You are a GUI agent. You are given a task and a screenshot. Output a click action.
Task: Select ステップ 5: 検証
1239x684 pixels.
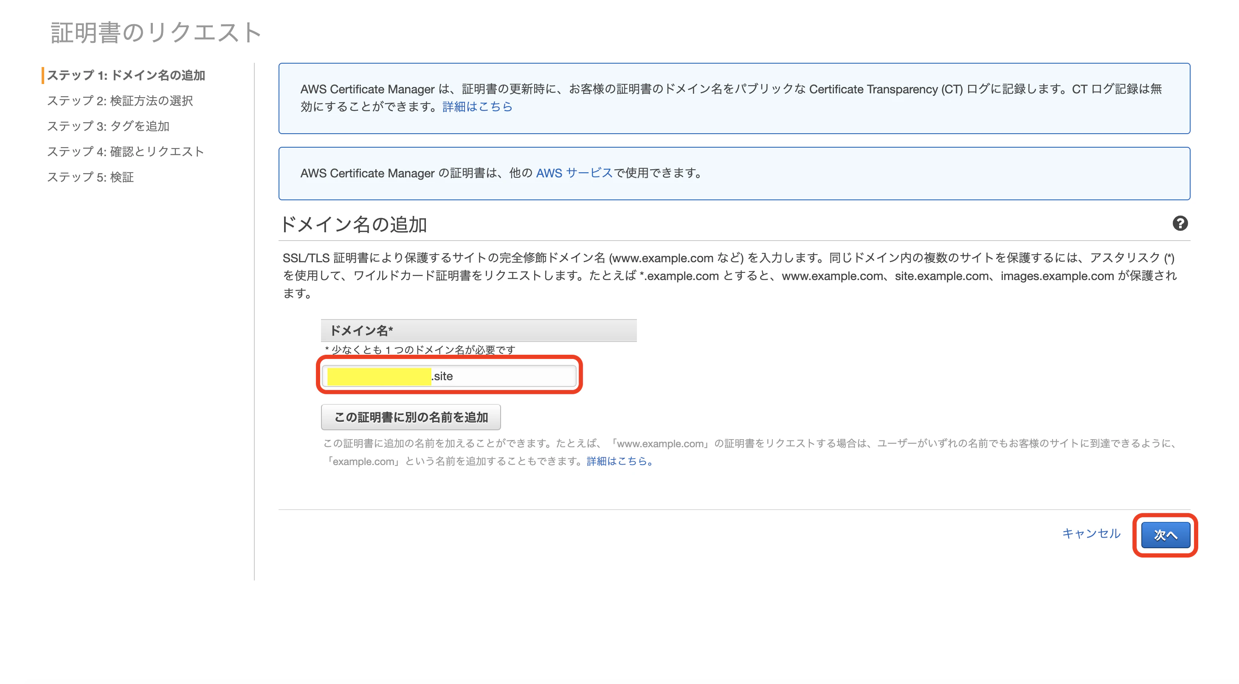[90, 177]
